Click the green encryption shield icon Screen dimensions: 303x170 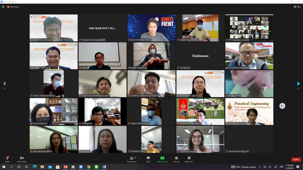click(3, 7)
